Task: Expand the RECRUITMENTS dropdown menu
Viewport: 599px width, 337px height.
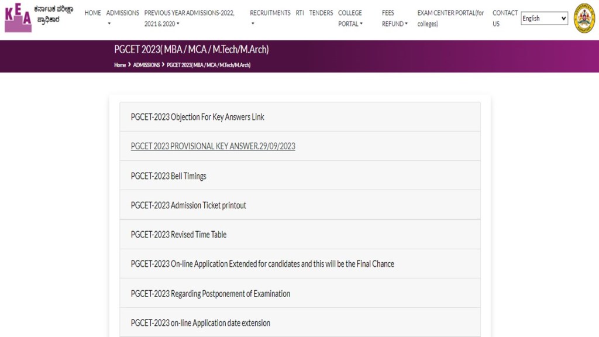Action: point(270,13)
